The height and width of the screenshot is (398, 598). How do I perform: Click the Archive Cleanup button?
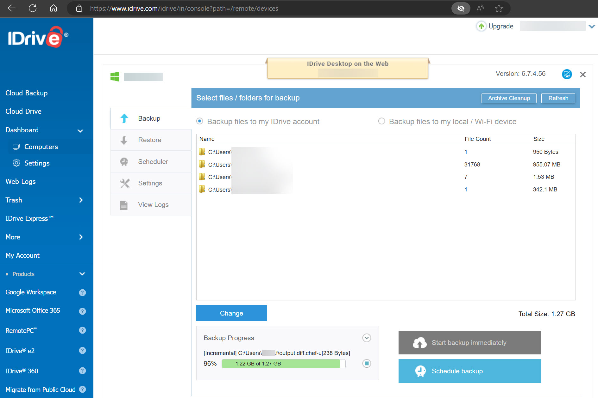(509, 98)
